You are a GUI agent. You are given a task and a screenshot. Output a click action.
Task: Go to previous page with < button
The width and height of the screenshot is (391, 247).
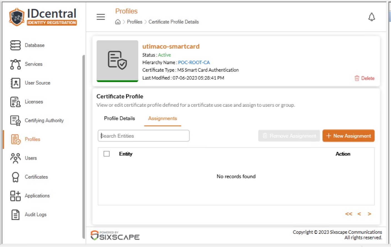click(x=359, y=214)
